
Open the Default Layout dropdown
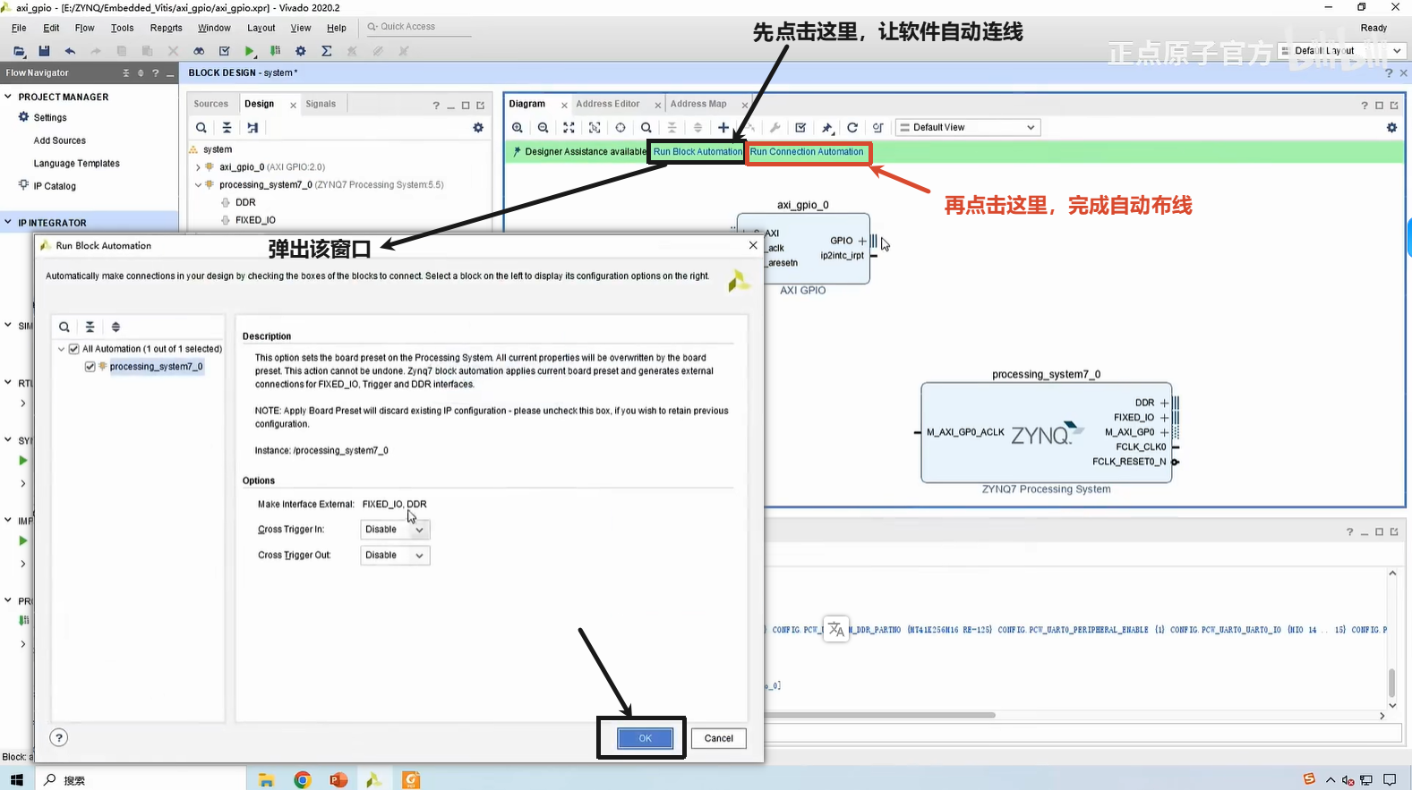click(x=1343, y=51)
